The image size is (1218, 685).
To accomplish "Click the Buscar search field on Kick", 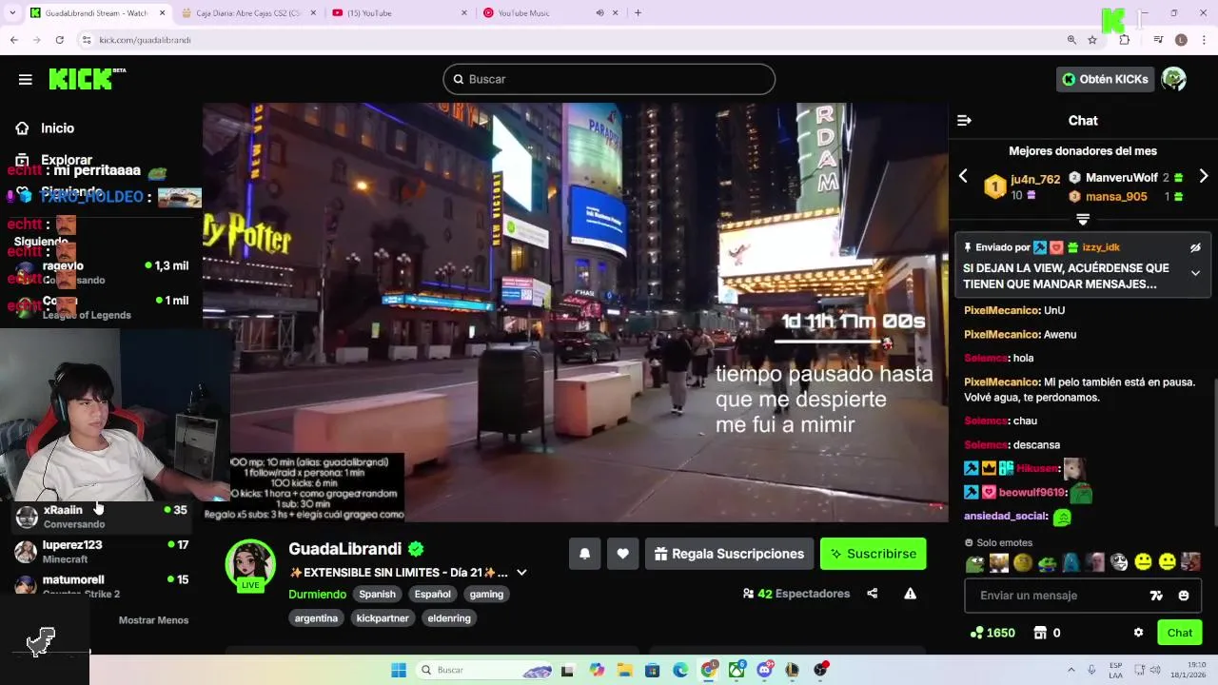I will pyautogui.click(x=609, y=79).
